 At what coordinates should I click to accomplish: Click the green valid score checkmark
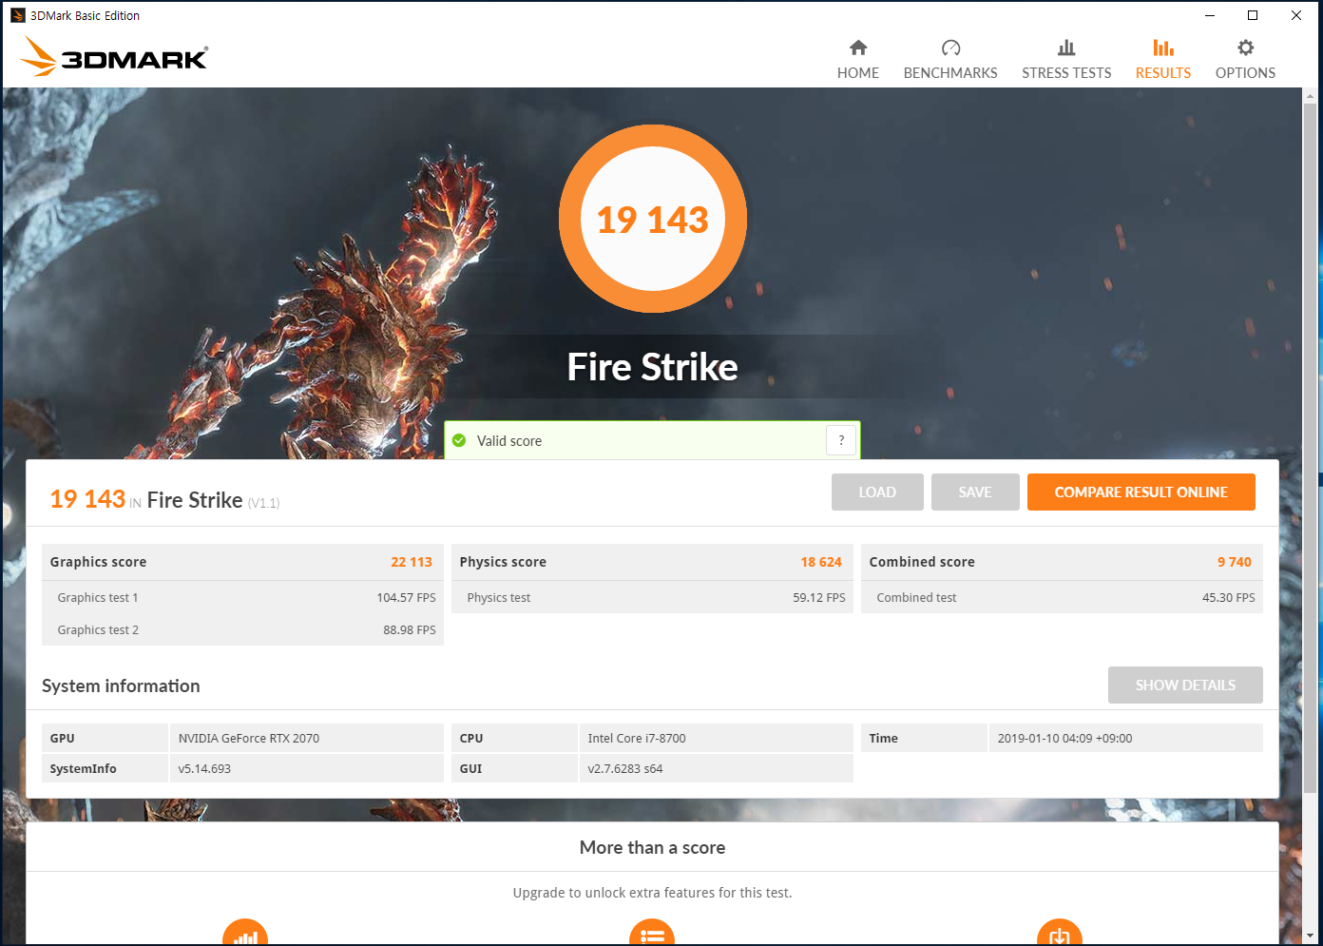(459, 440)
